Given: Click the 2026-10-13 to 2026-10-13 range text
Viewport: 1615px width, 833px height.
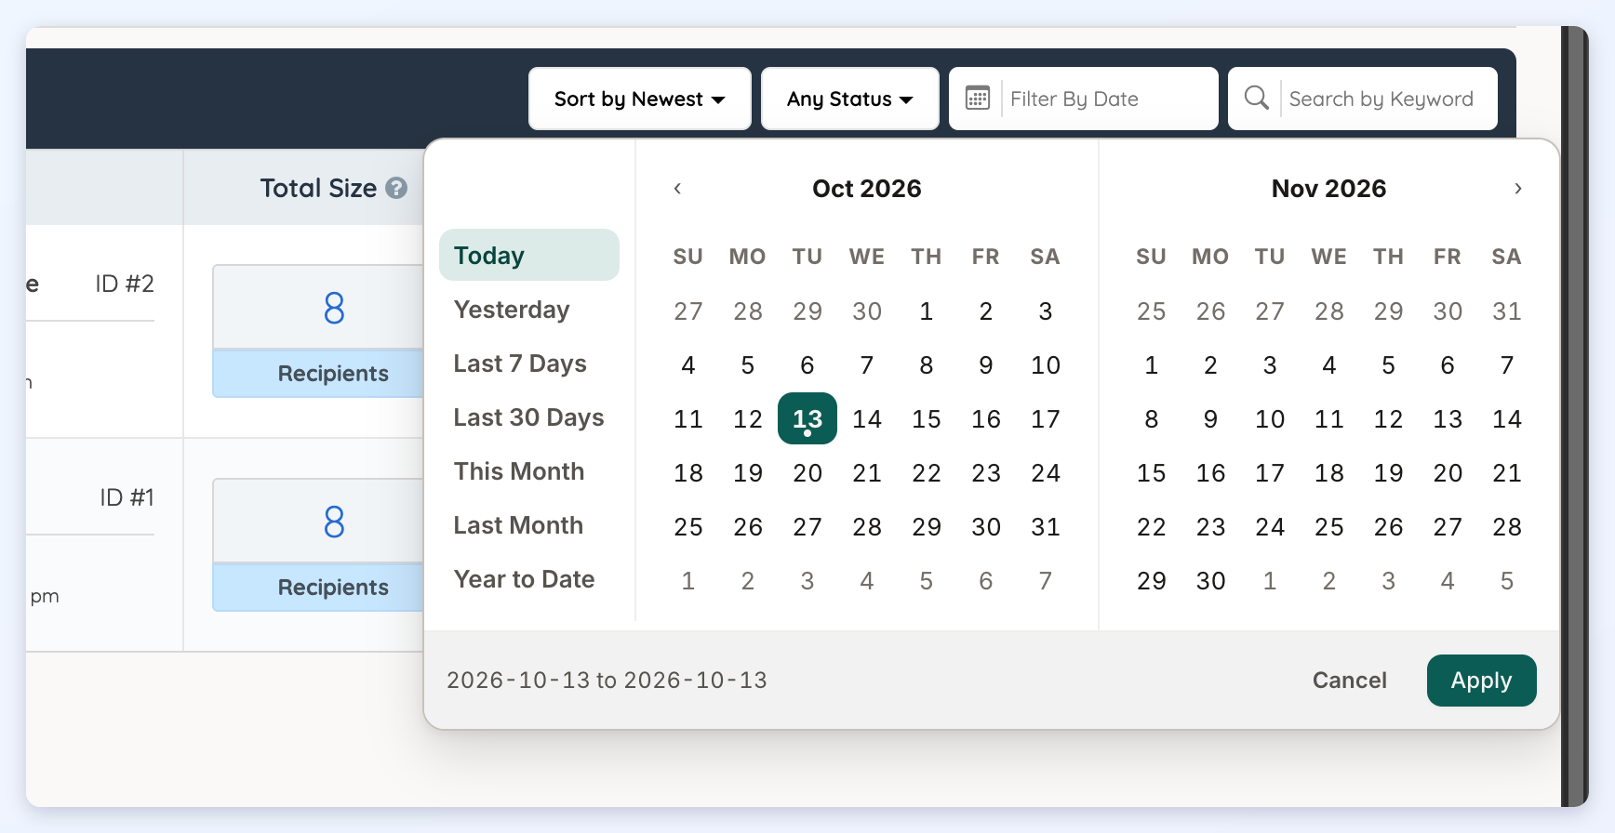Looking at the screenshot, I should point(607,681).
